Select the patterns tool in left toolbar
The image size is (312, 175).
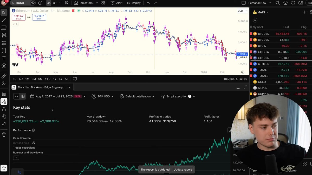(4, 35)
